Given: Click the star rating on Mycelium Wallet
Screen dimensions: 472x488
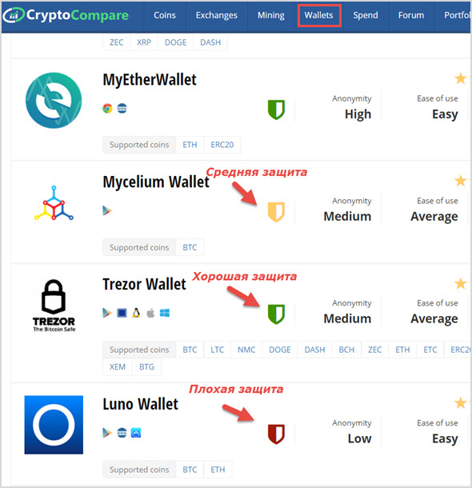Looking at the screenshot, I should 460,181.
